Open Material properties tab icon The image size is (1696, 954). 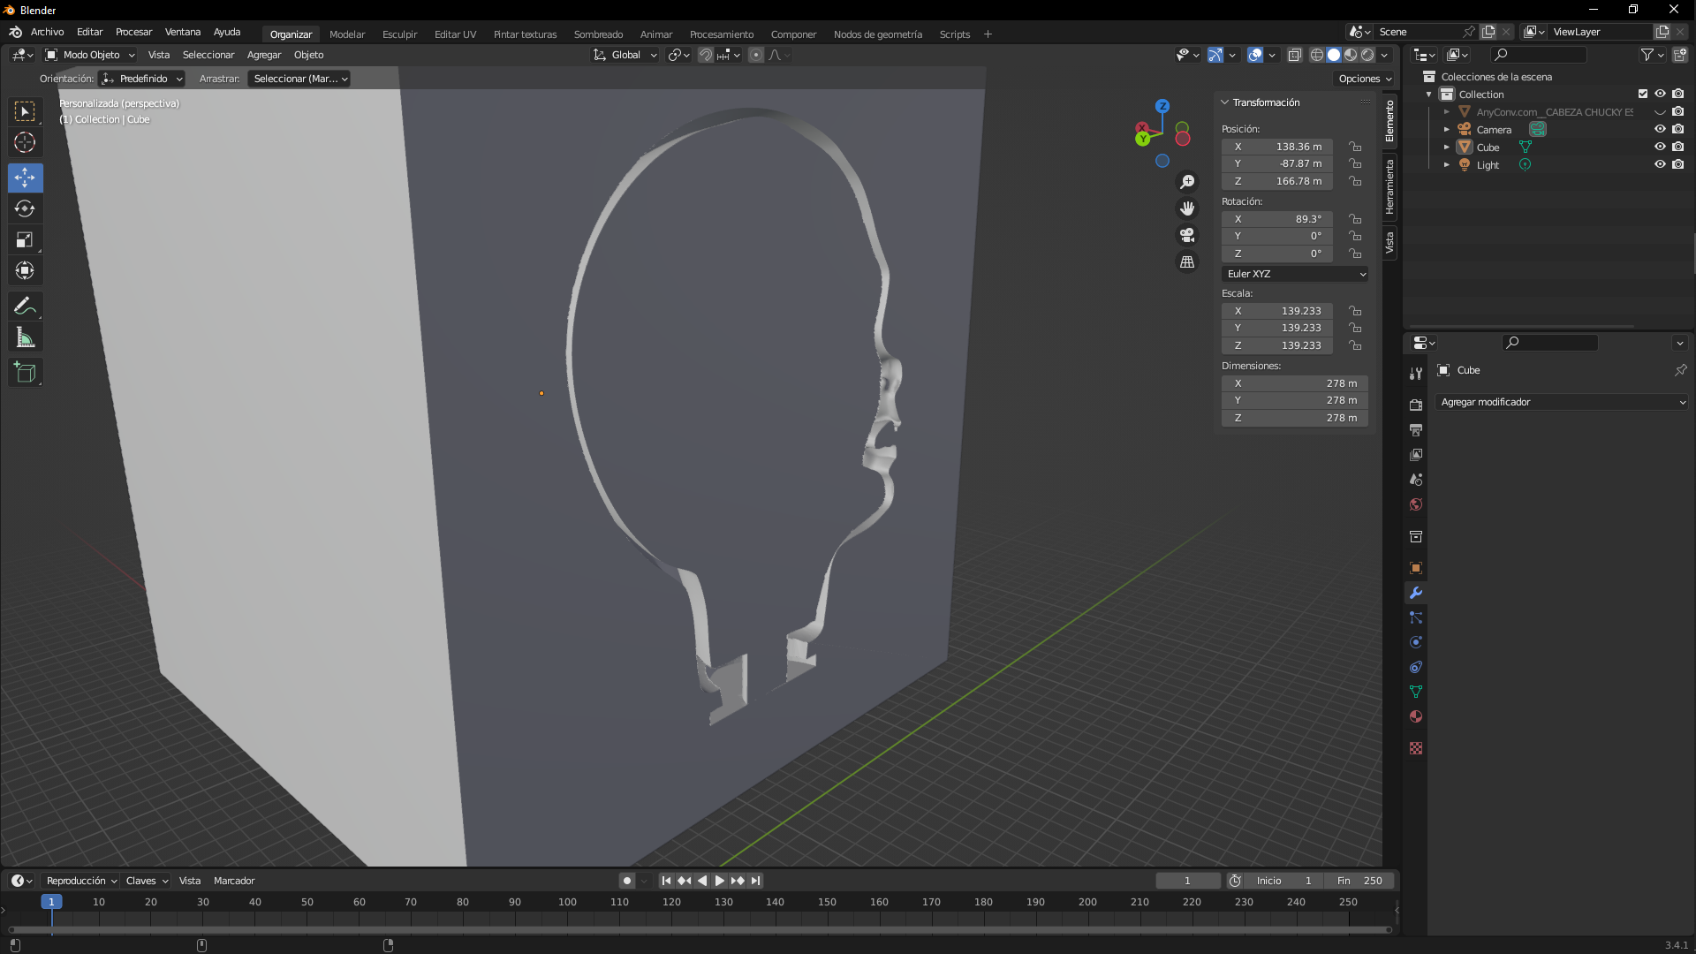1416,716
